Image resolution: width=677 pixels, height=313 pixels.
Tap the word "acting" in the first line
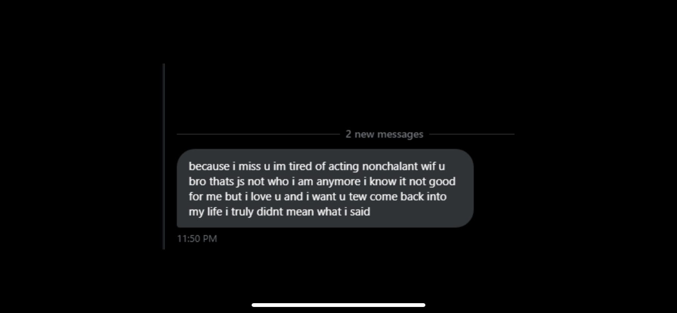(x=343, y=166)
